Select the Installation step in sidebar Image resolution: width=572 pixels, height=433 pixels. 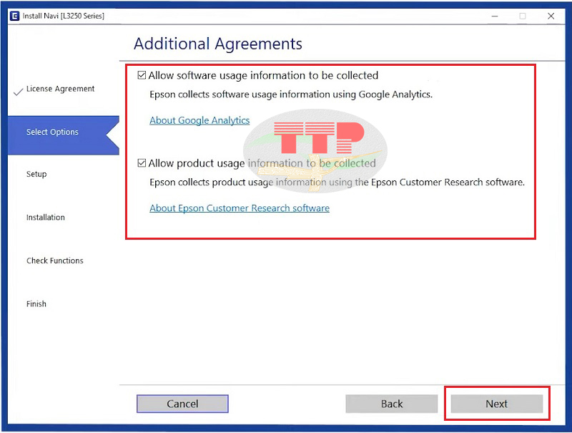46,218
